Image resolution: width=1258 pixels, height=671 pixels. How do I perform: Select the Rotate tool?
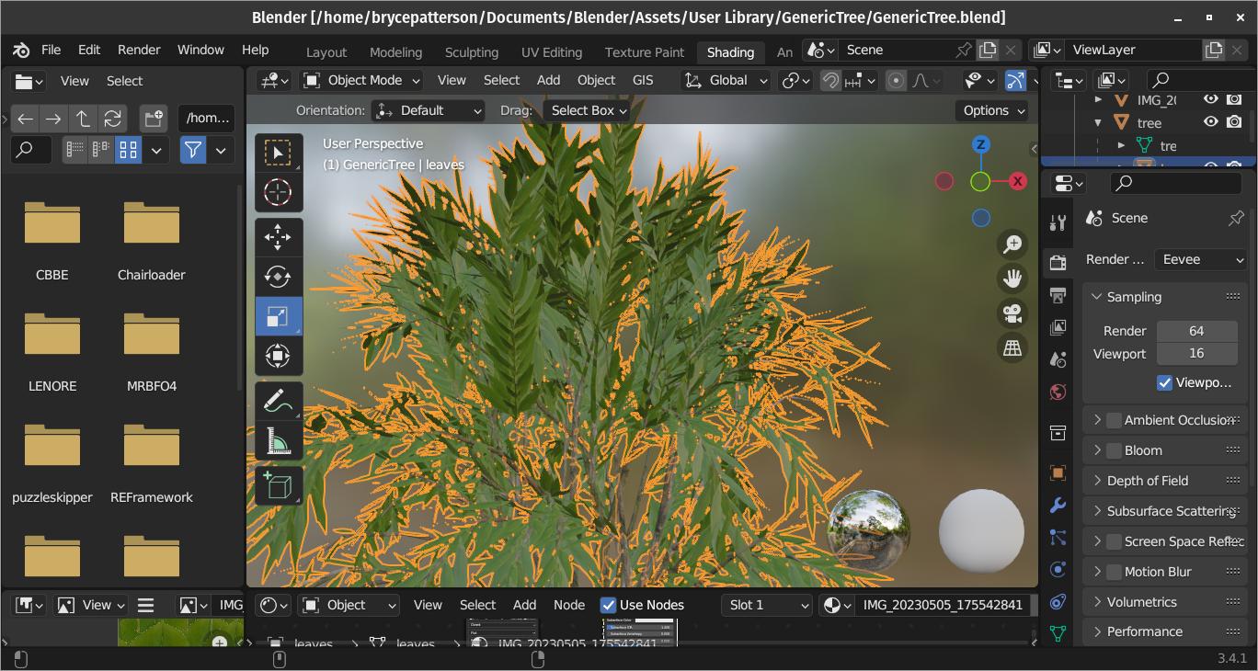coord(278,277)
